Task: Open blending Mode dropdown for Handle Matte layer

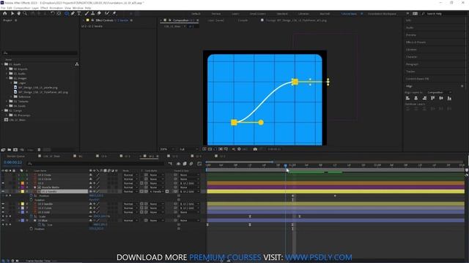Action: pyautogui.click(x=130, y=187)
